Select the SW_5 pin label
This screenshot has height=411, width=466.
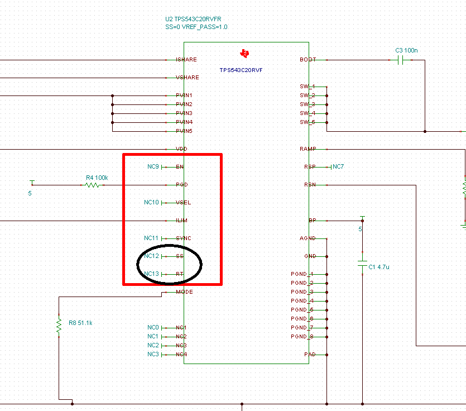308,122
